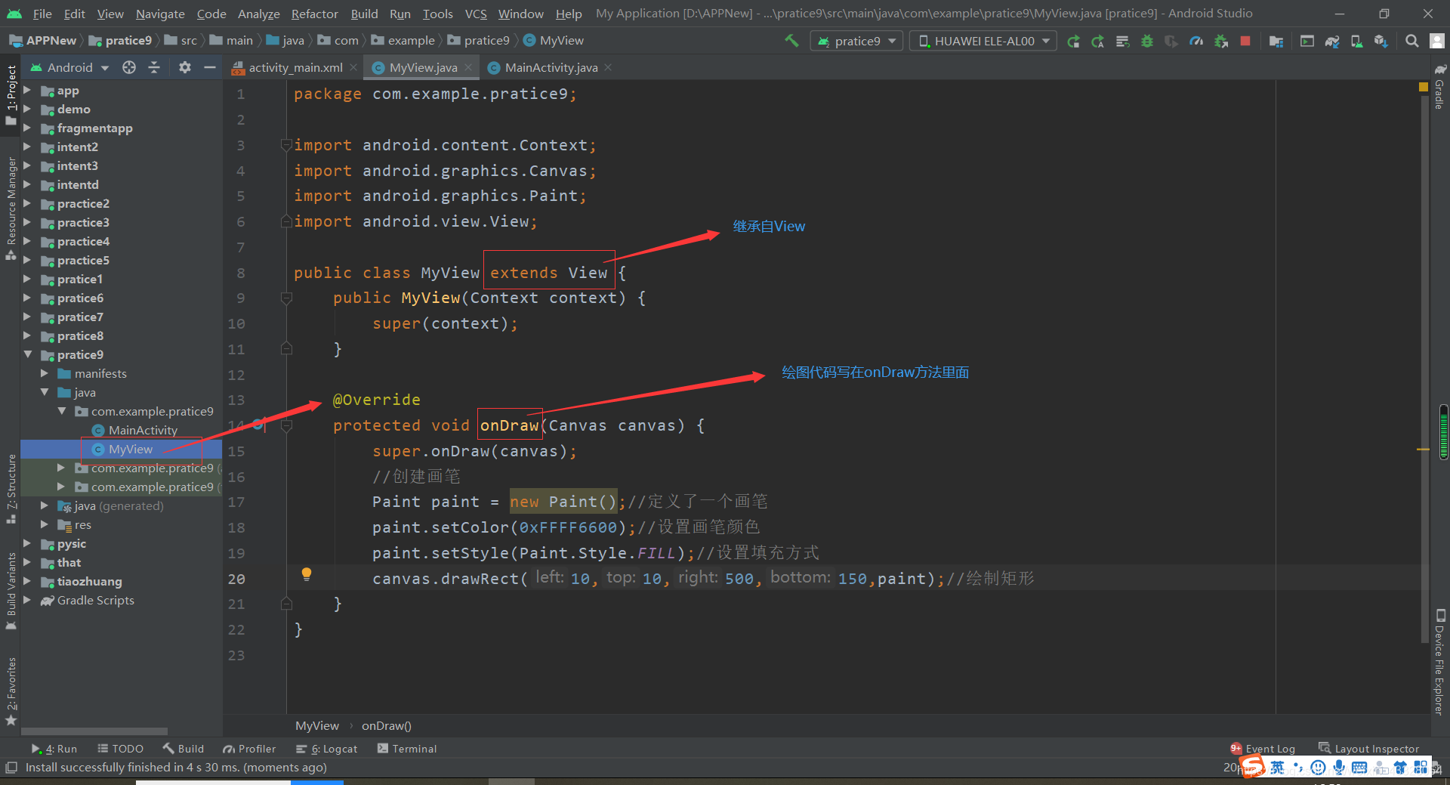The height and width of the screenshot is (785, 1450).
Task: Switch to activity_main.xml tab
Action: coord(295,67)
